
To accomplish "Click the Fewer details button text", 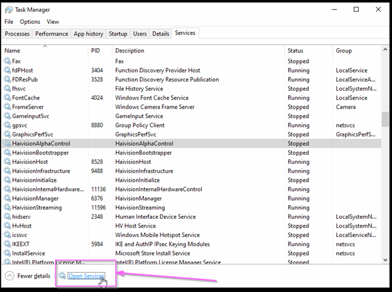I will click(34, 276).
